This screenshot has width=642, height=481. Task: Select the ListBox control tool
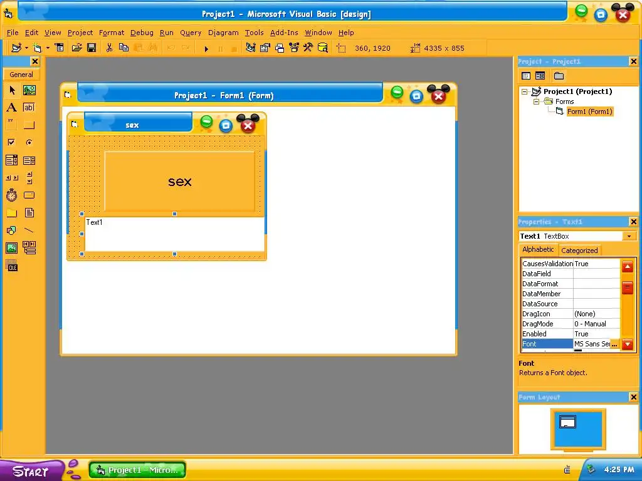click(x=29, y=160)
